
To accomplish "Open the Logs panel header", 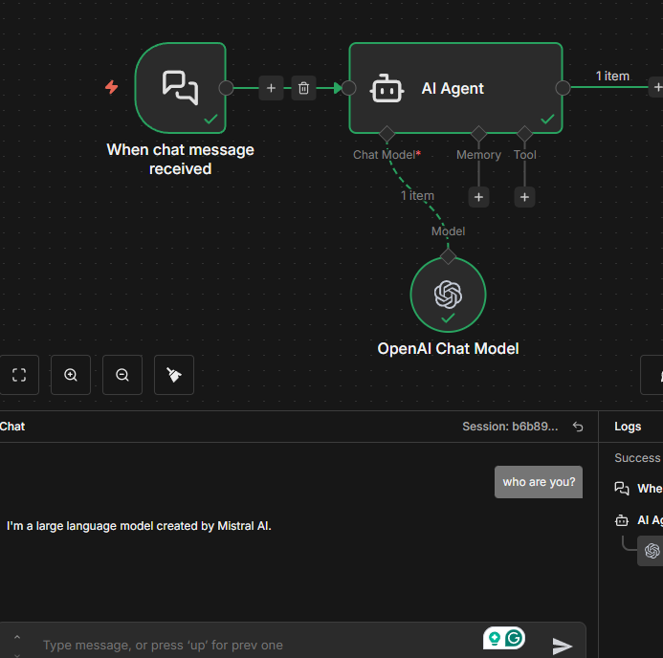I will tap(628, 427).
